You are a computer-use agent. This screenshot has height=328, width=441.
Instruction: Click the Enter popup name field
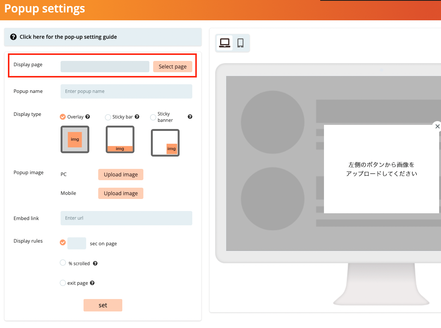pyautogui.click(x=126, y=91)
